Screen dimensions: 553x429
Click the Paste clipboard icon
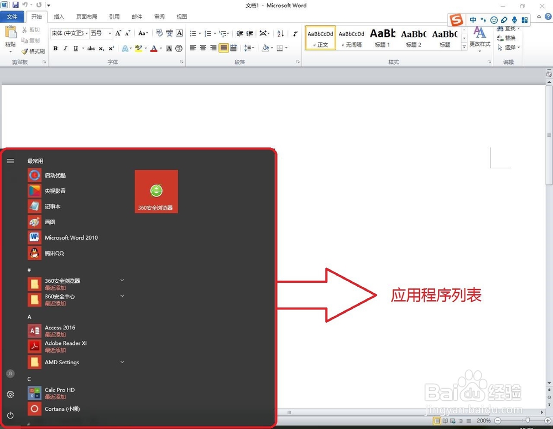click(x=10, y=33)
